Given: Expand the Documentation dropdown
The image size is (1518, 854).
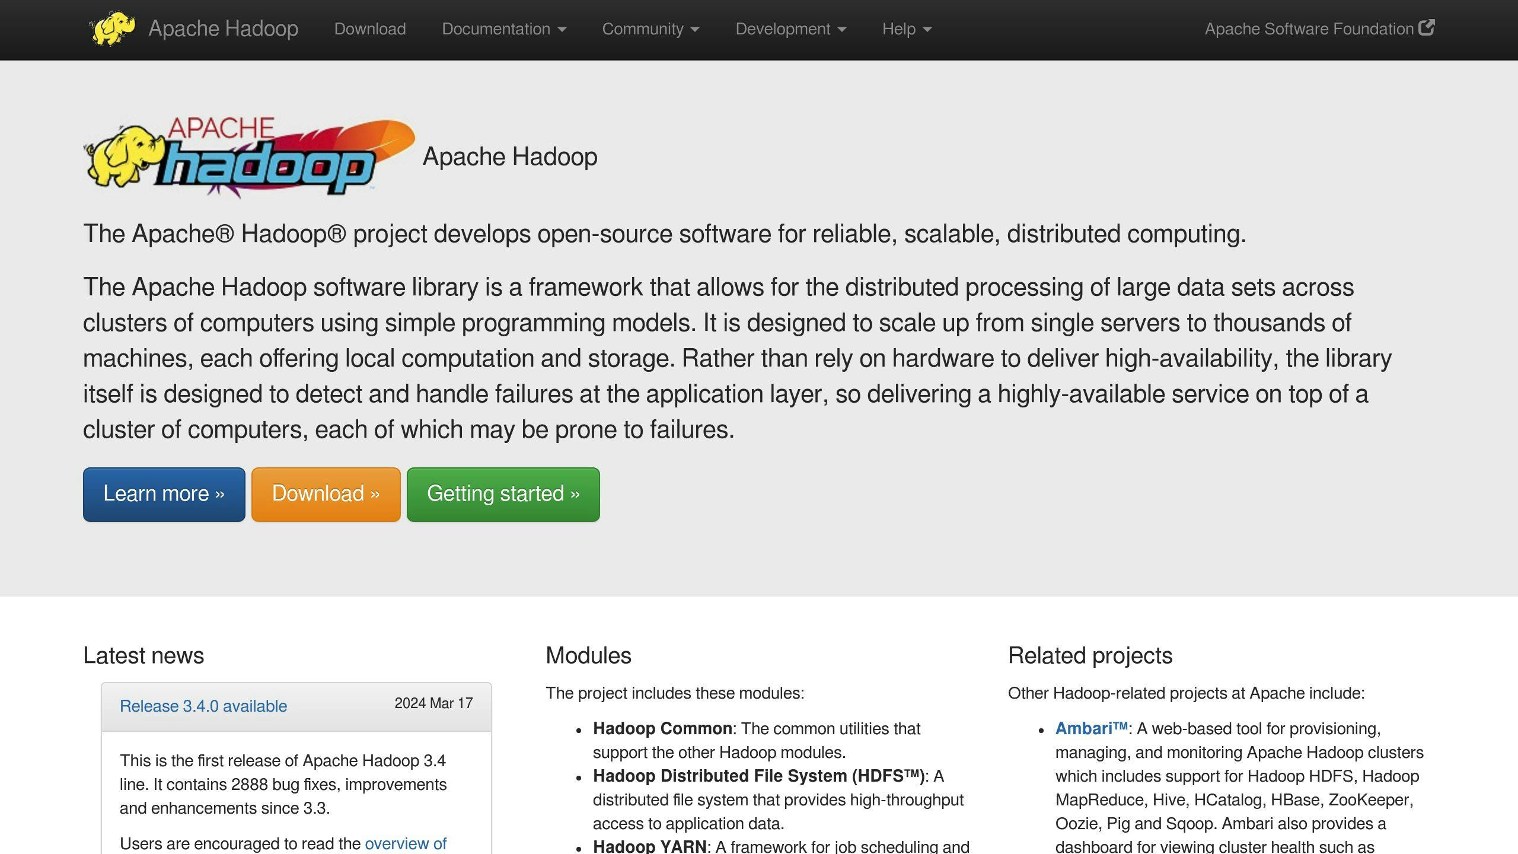Looking at the screenshot, I should [503, 29].
